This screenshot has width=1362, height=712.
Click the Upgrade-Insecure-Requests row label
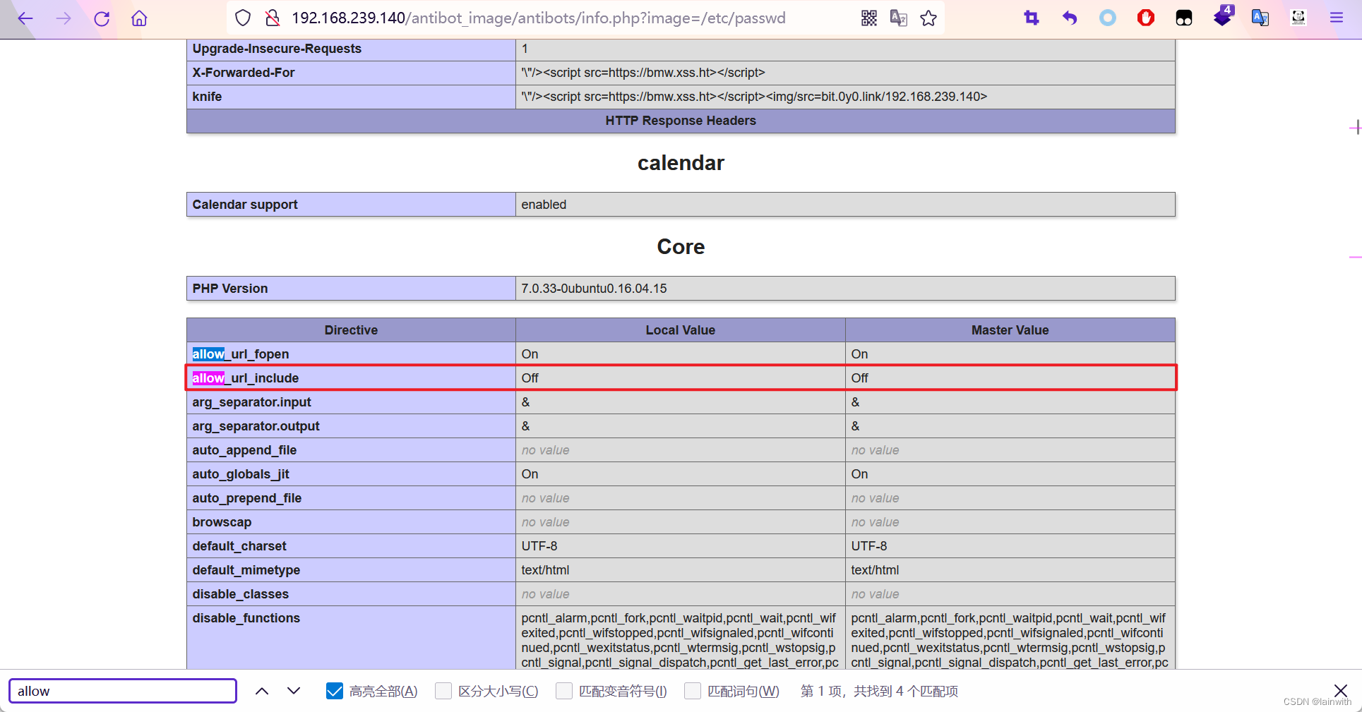[x=277, y=49]
